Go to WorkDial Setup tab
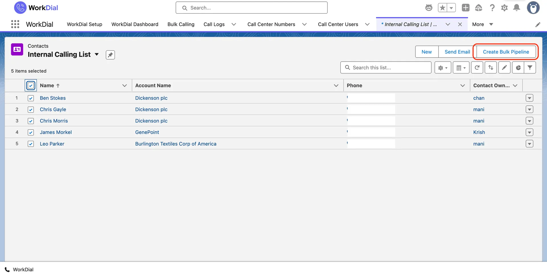Viewport: 547px width, 277px height. tap(85, 24)
